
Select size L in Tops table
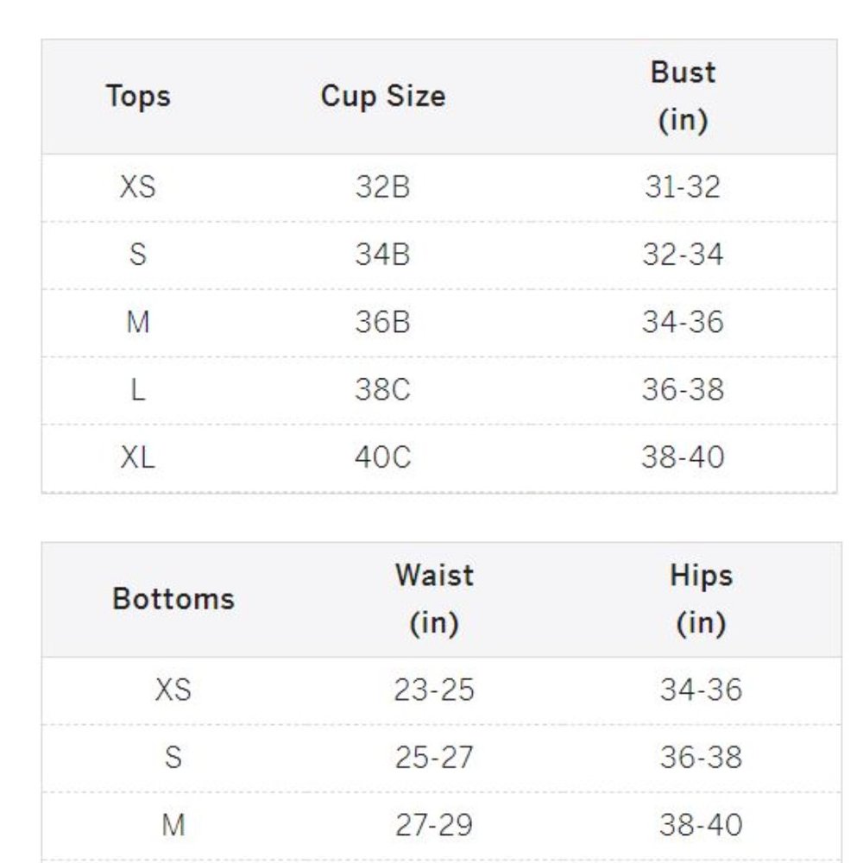coord(137,390)
